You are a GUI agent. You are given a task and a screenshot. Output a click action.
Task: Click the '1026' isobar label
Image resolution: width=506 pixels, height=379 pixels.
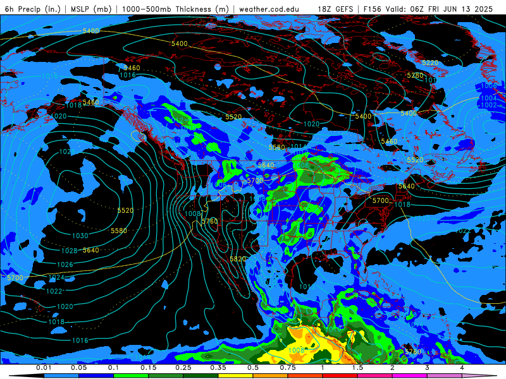click(65, 265)
